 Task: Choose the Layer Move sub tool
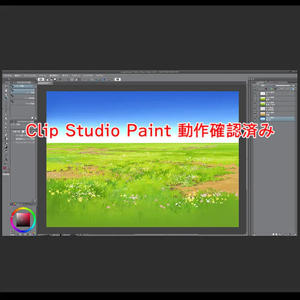coord(23,91)
